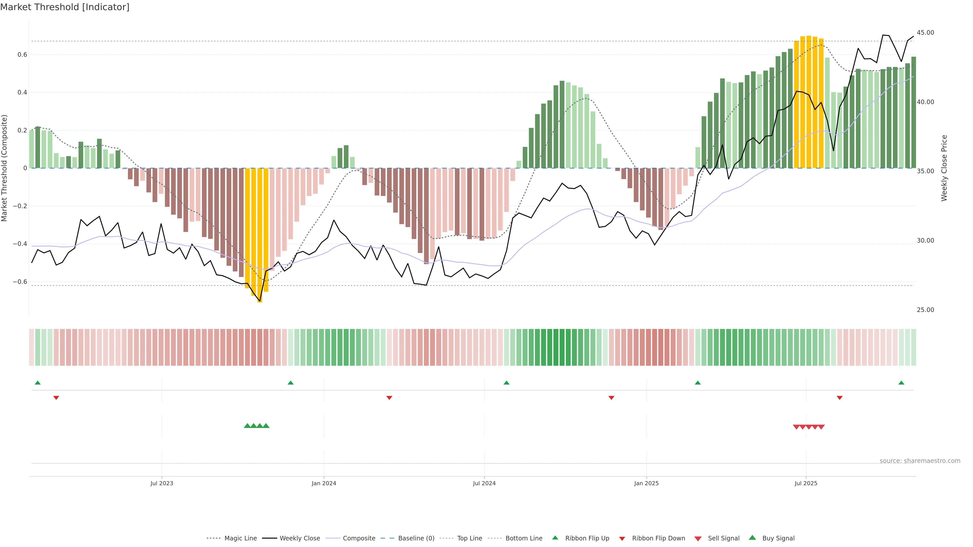
Task: Click the Buy Signal legend marker icon
Action: pyautogui.click(x=752, y=538)
